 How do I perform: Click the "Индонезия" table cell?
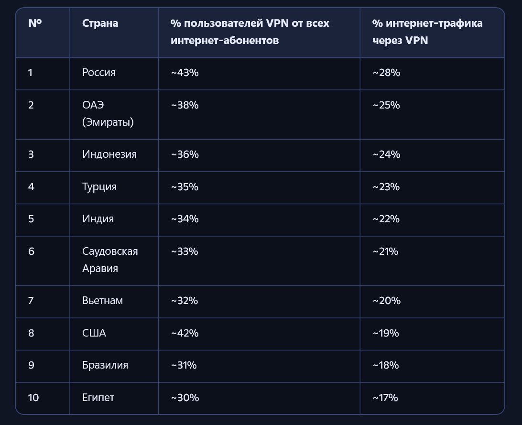click(109, 154)
